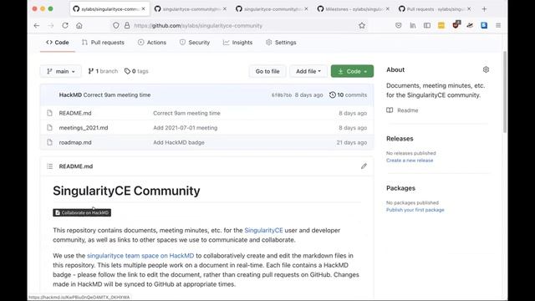535x301 pixels.
Task: Click the blue square extension icon
Action: click(x=484, y=25)
